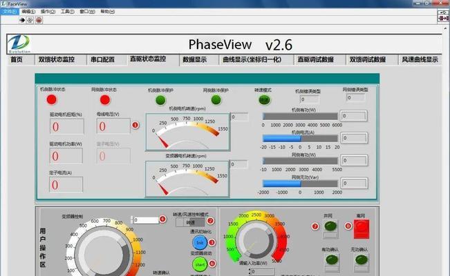Toggle the 无功确认 green button

click(x=362, y=262)
